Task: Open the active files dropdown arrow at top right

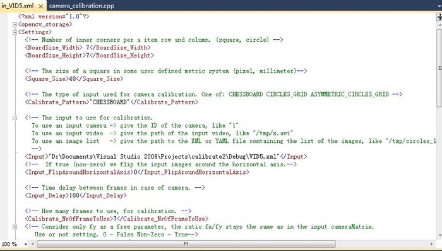Action: coord(439,6)
